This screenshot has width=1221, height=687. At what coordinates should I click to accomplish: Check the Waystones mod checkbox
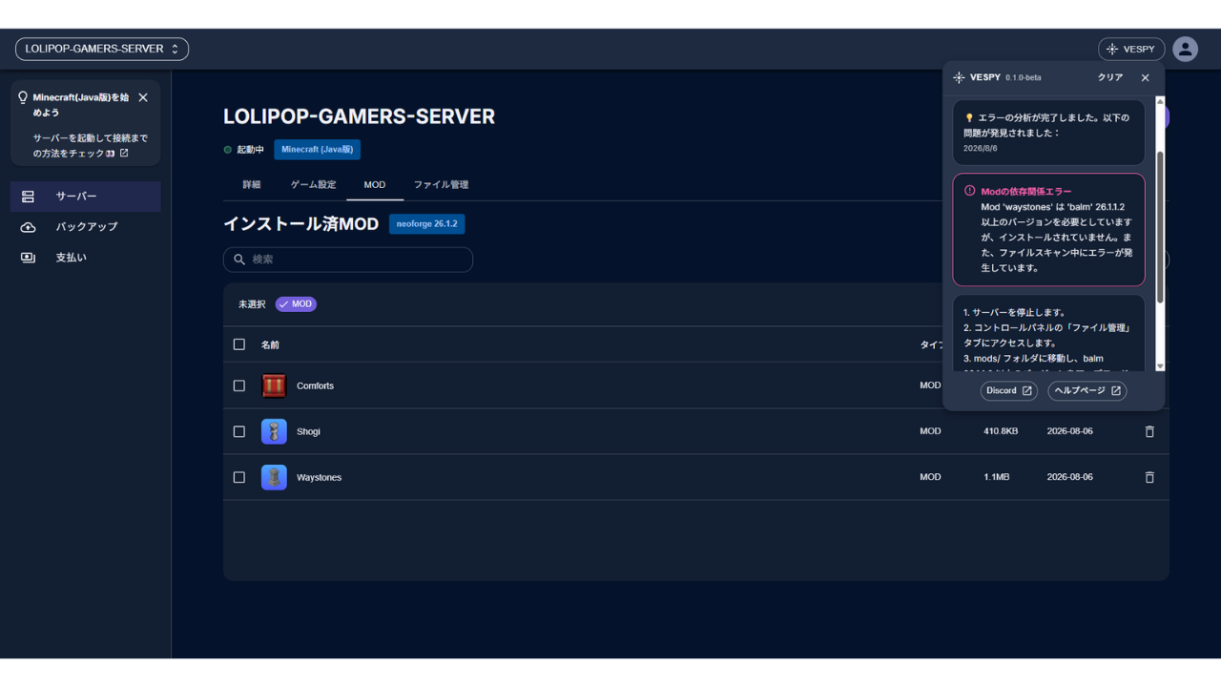(x=239, y=477)
